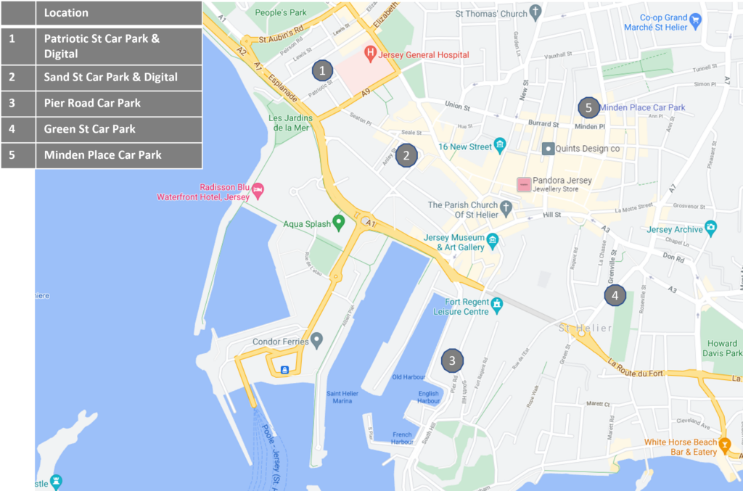
Task: Select the Location table header cell
Action: pos(119,13)
